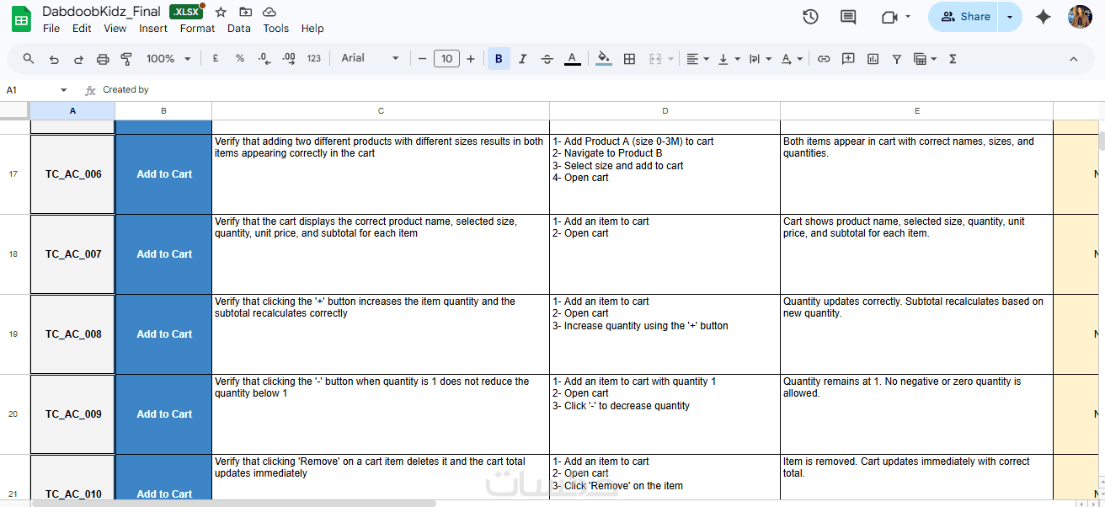Viewport: 1105px width, 507px height.
Task: Open text rotation dropdown
Action: pyautogui.click(x=792, y=59)
